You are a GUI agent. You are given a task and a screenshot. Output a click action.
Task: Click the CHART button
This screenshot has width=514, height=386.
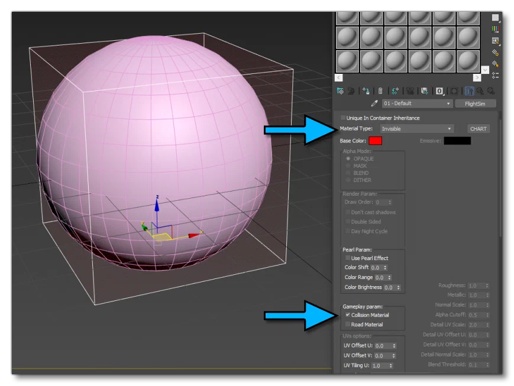(x=479, y=129)
